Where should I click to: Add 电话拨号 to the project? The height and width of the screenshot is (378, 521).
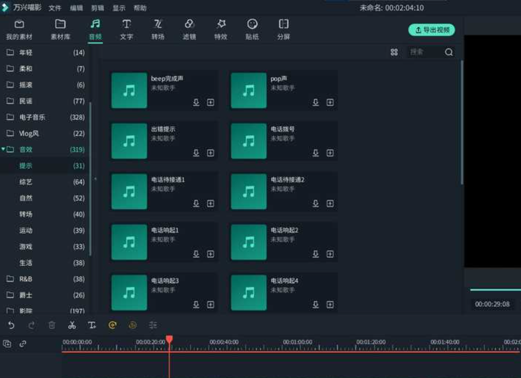click(330, 153)
